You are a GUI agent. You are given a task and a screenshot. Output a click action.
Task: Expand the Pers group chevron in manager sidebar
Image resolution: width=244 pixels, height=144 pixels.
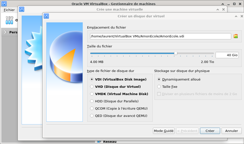click(6, 32)
